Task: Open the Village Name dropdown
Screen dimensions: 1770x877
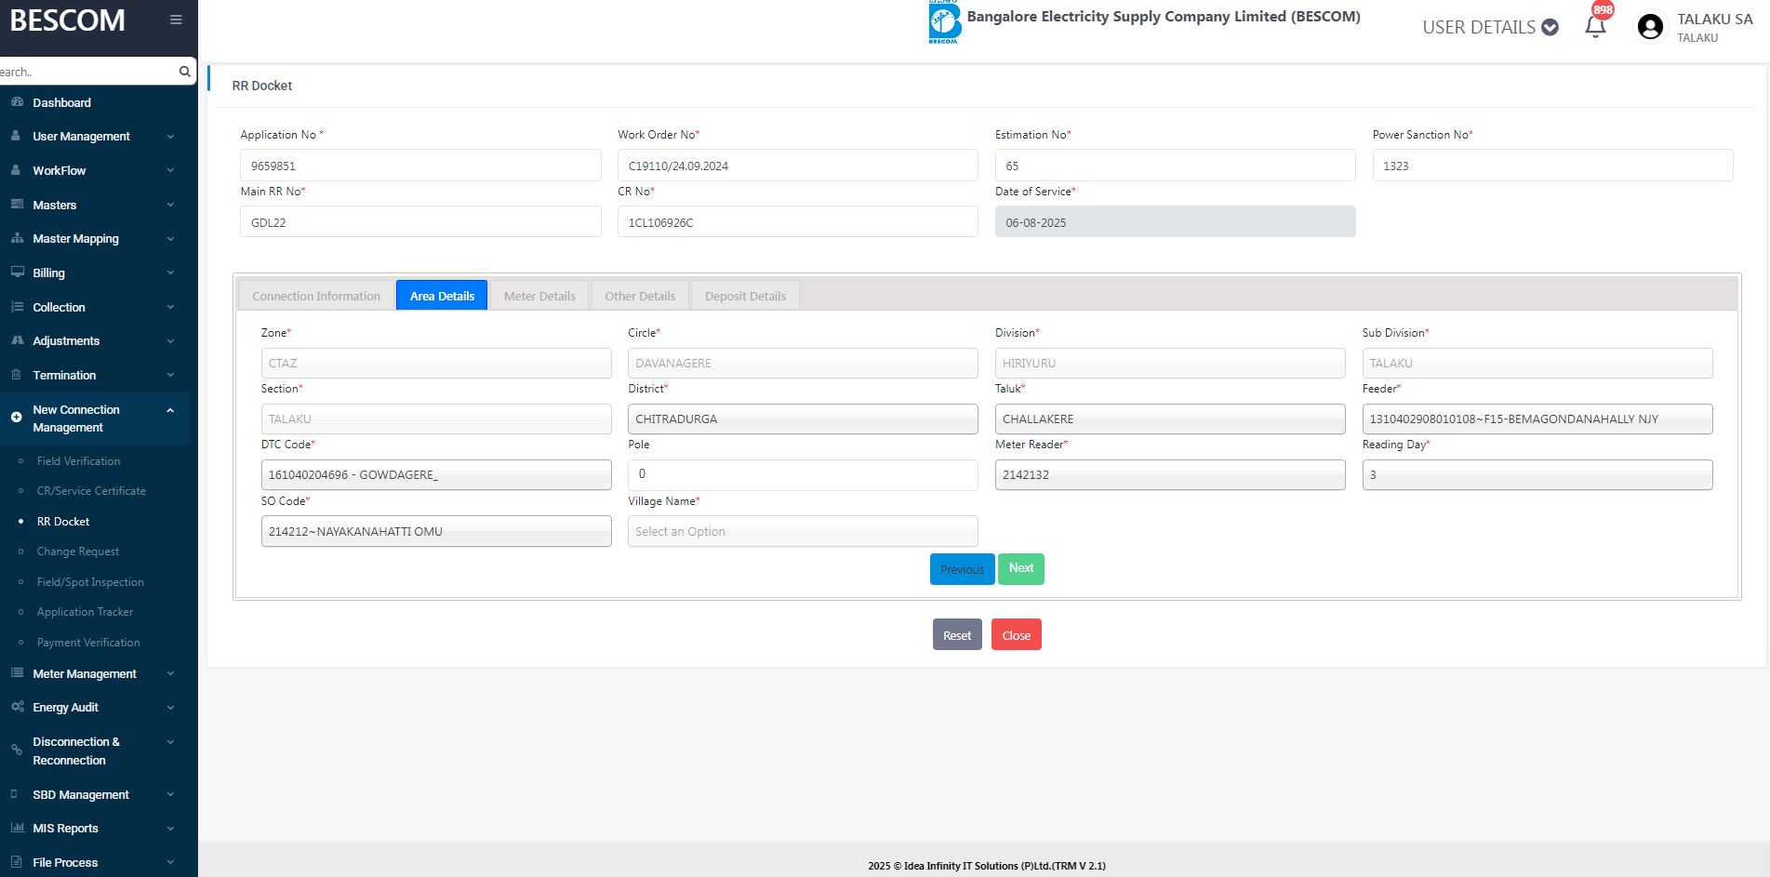Action: click(802, 531)
